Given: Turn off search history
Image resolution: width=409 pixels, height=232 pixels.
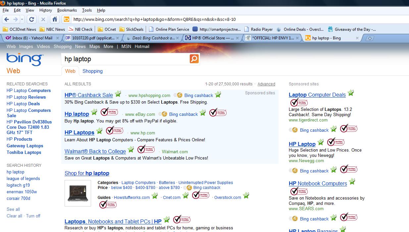Looking at the screenshot, I should click(33, 216).
